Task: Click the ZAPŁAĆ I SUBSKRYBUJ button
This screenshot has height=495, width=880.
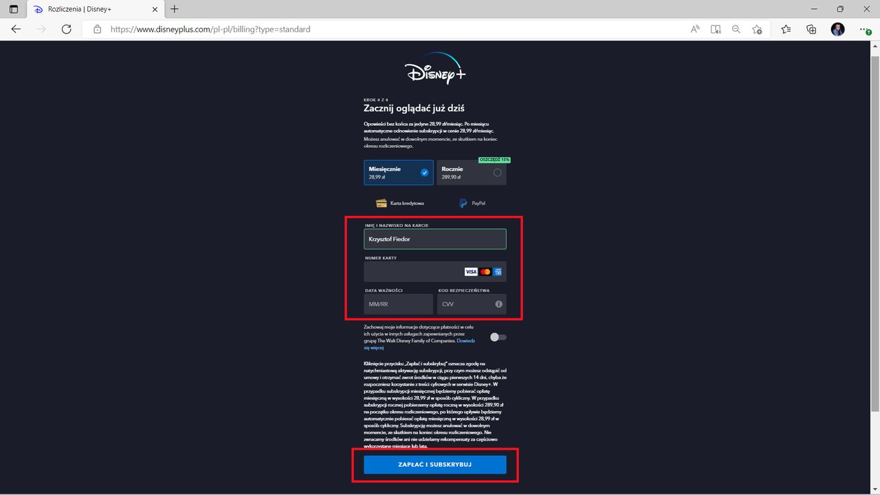Action: point(434,464)
